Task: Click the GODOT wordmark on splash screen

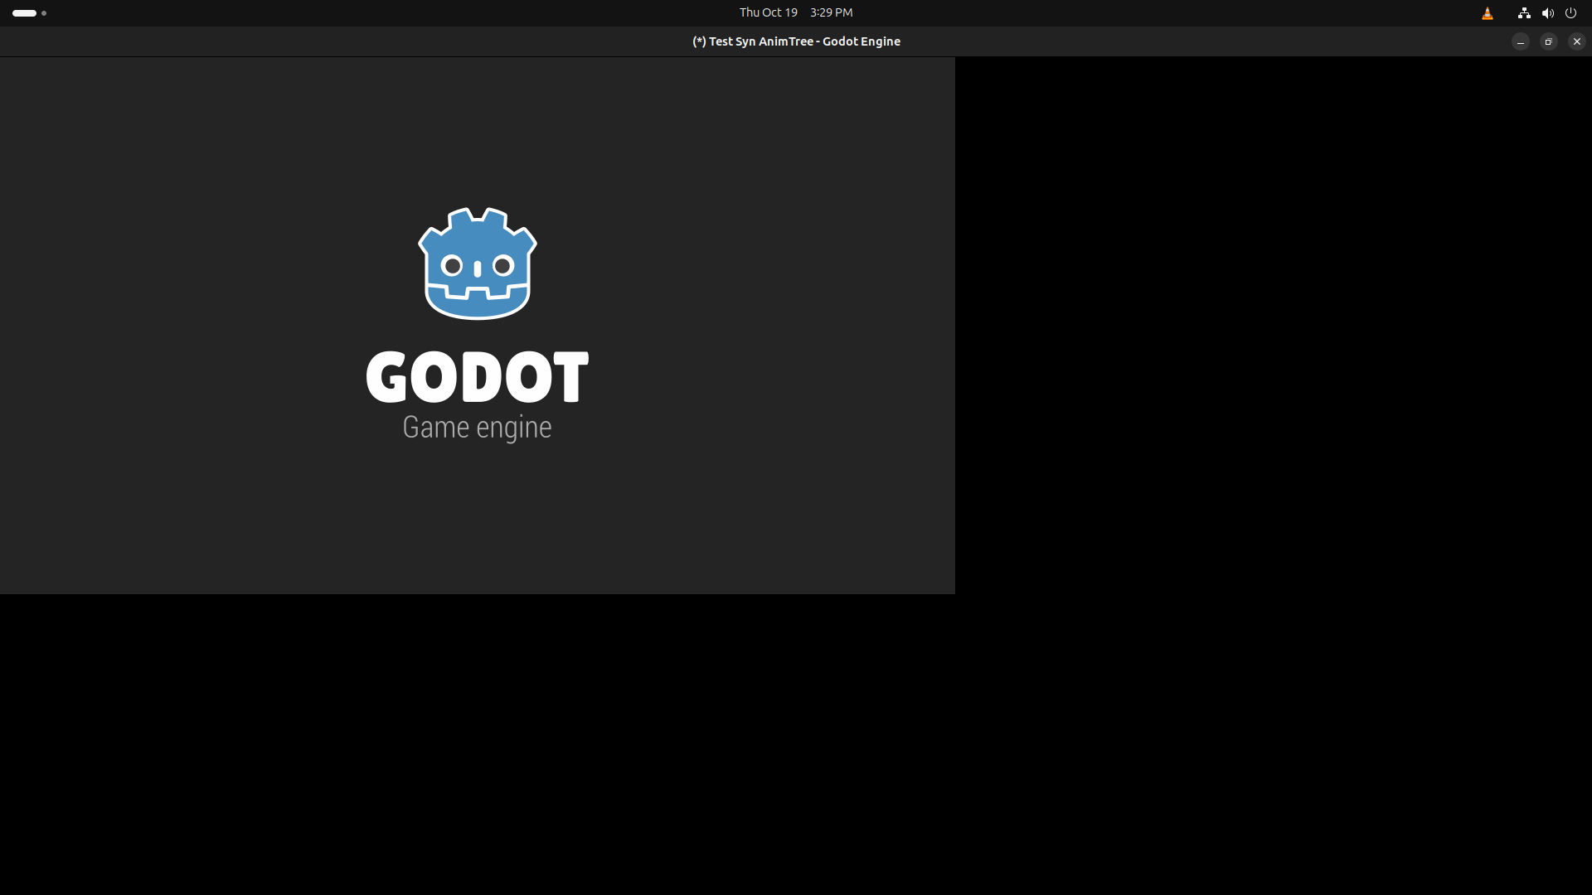Action: click(477, 375)
